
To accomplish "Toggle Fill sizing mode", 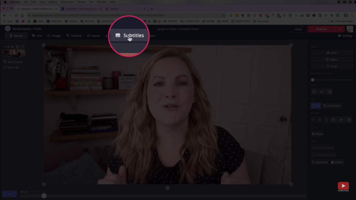I will 316,105.
